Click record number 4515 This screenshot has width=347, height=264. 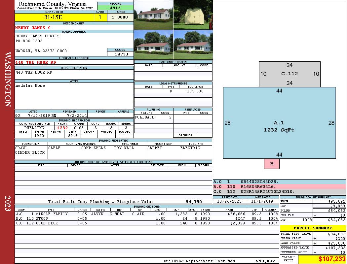[x=115, y=8]
